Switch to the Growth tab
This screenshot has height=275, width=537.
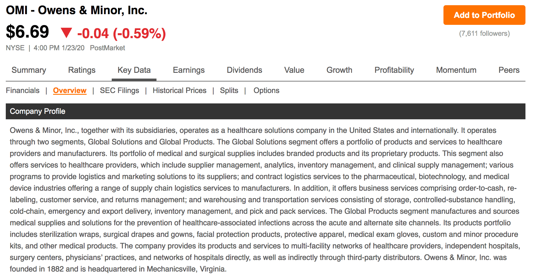pyautogui.click(x=339, y=70)
